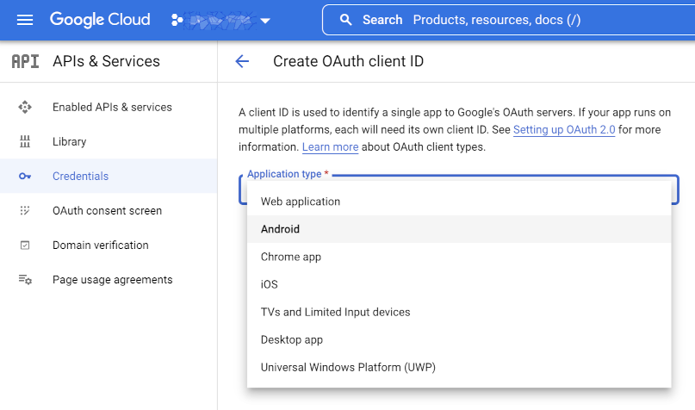Pick iOS from the application types

tap(270, 284)
